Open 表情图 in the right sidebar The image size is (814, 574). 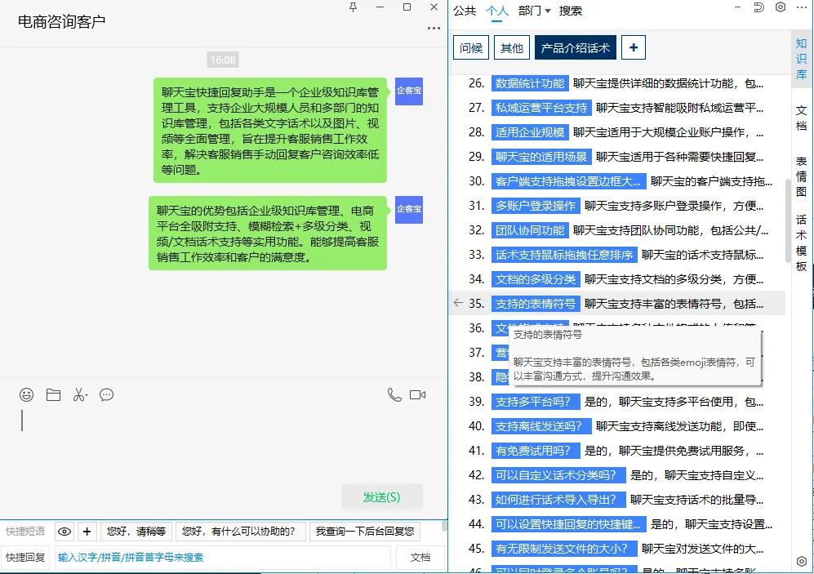pos(802,176)
